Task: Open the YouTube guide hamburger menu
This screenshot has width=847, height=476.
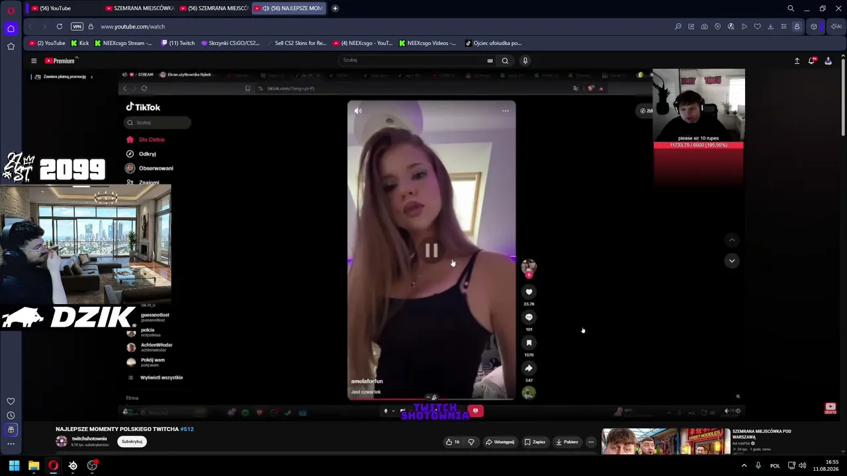Action: click(x=34, y=61)
